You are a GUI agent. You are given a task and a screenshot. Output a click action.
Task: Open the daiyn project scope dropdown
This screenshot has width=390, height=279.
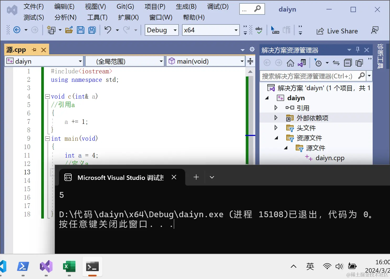[44, 61]
